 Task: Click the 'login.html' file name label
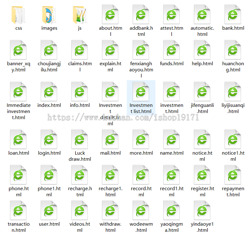(49, 153)
